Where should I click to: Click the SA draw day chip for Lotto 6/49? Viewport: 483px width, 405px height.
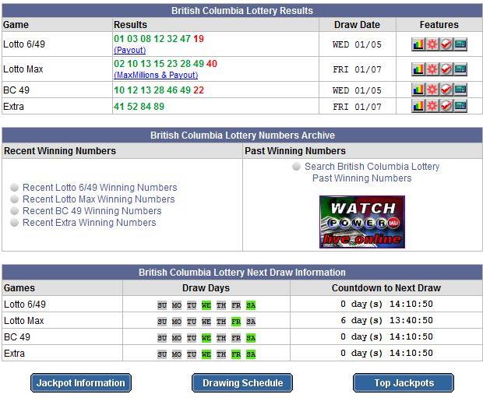251,305
